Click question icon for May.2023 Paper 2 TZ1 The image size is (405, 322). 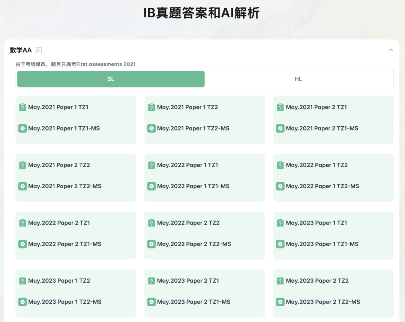pos(151,281)
